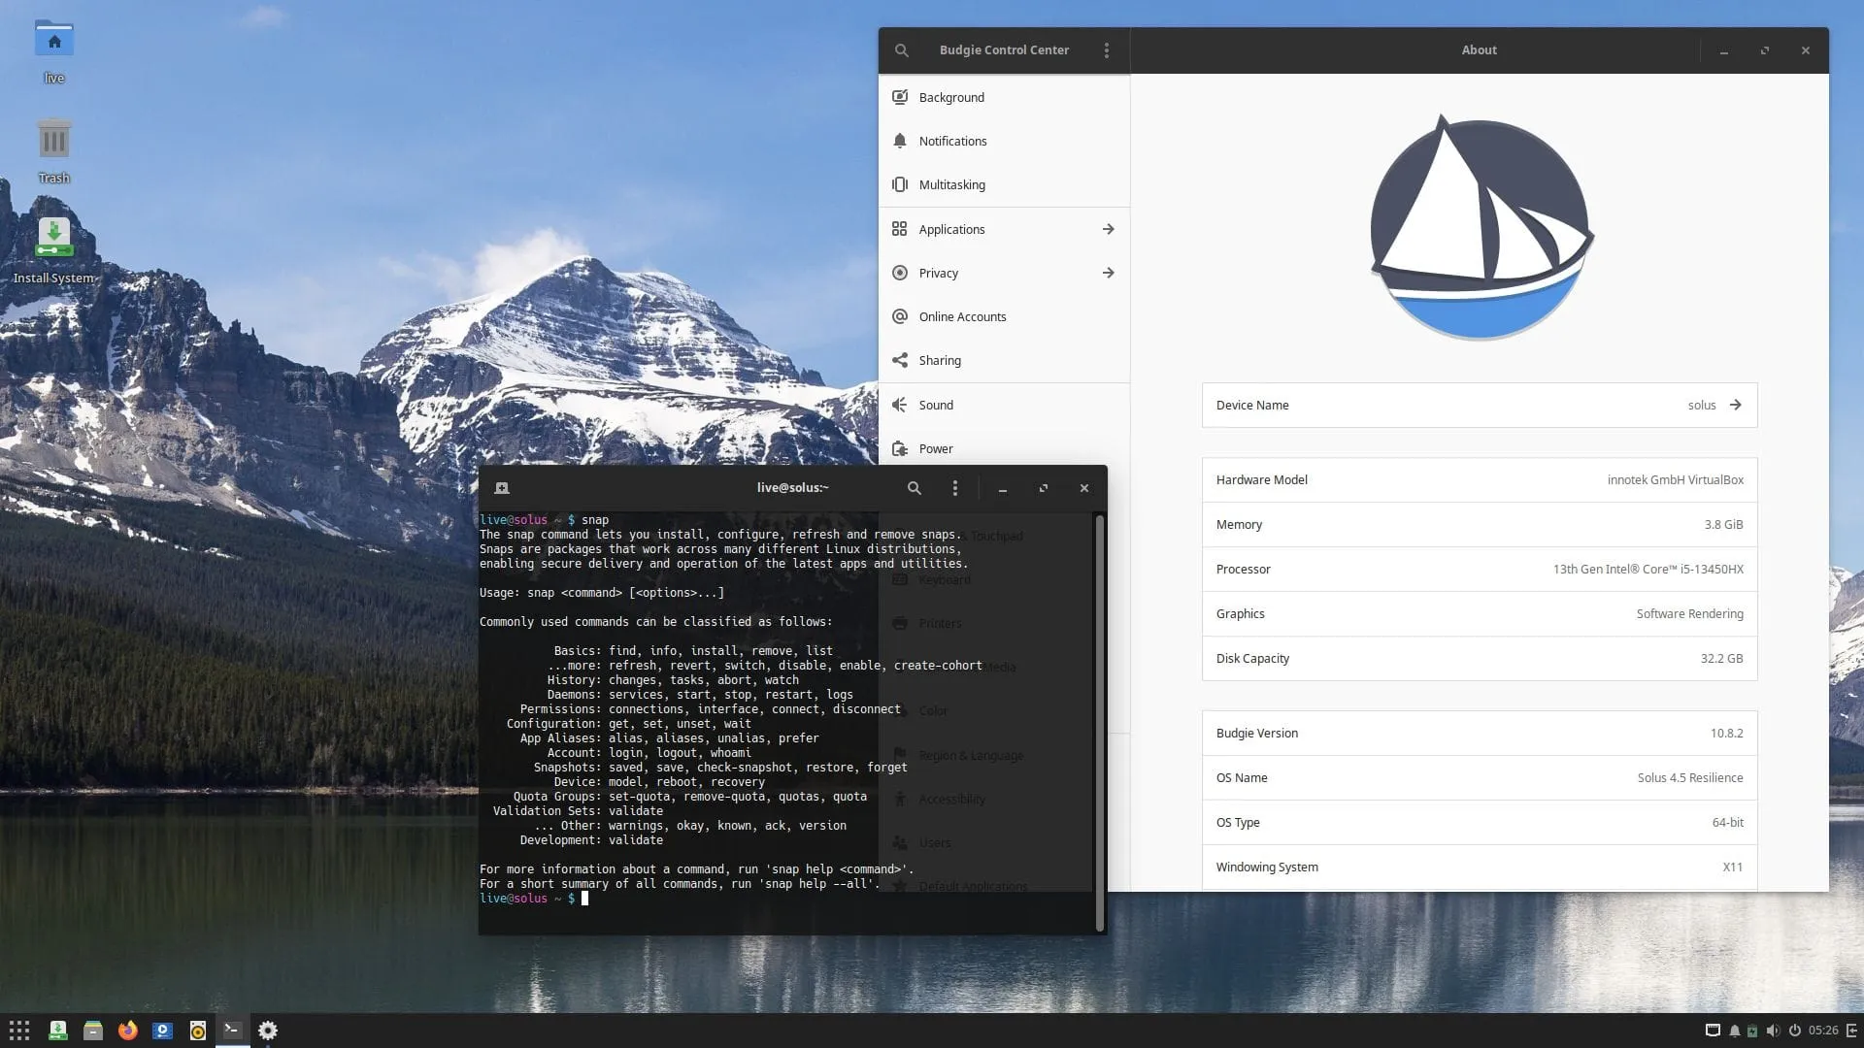Open the file manager in taskbar
1864x1048 pixels.
[93, 1031]
